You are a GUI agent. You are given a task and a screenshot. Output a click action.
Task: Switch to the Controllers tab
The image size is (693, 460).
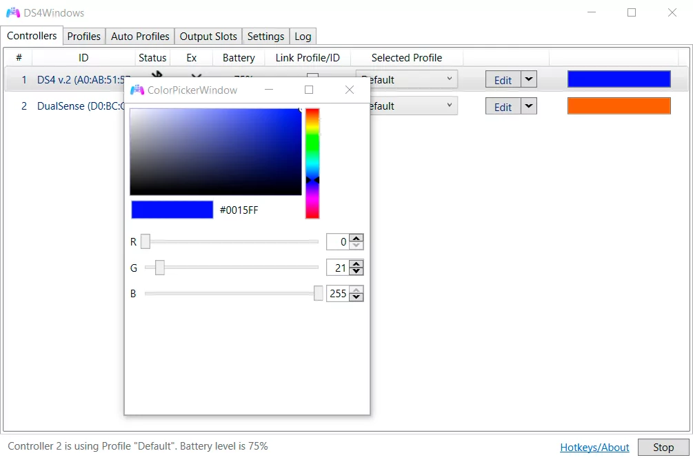(32, 36)
